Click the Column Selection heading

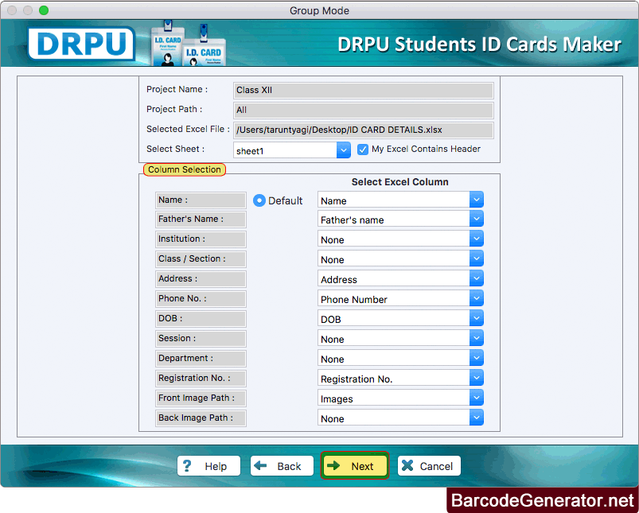tap(184, 169)
